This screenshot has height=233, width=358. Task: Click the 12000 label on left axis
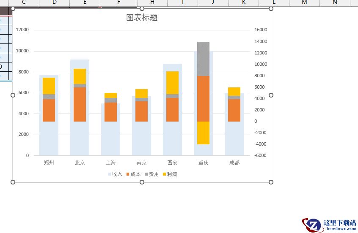point(22,30)
